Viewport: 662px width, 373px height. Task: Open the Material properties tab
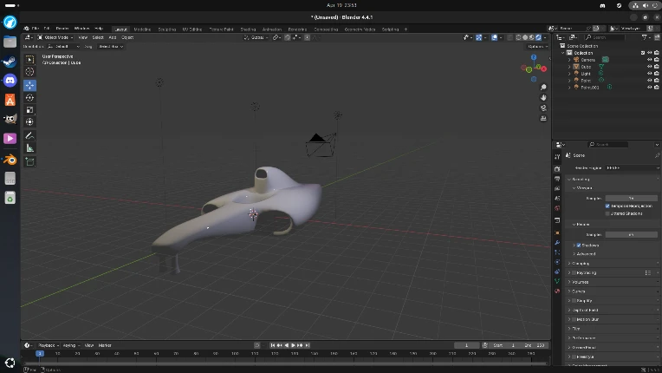click(557, 291)
